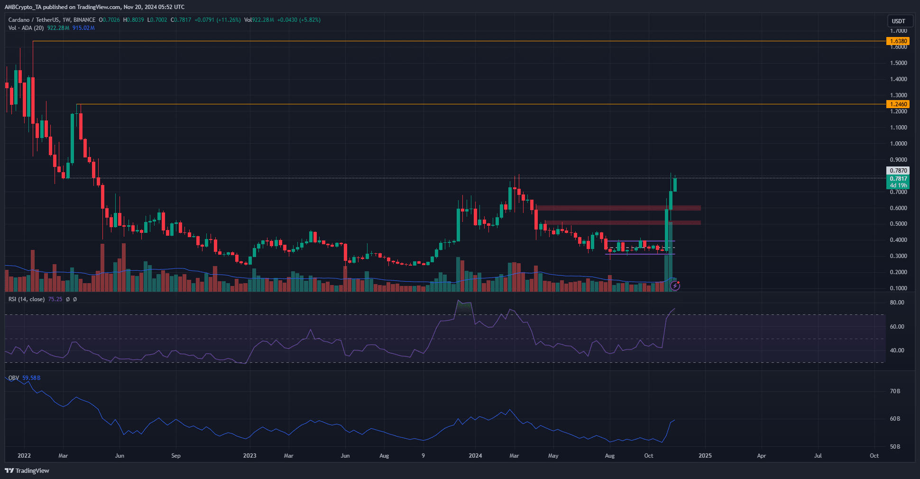Viewport: 920px width, 479px height.
Task: Open the USDT currency selector
Action: pyautogui.click(x=899, y=21)
